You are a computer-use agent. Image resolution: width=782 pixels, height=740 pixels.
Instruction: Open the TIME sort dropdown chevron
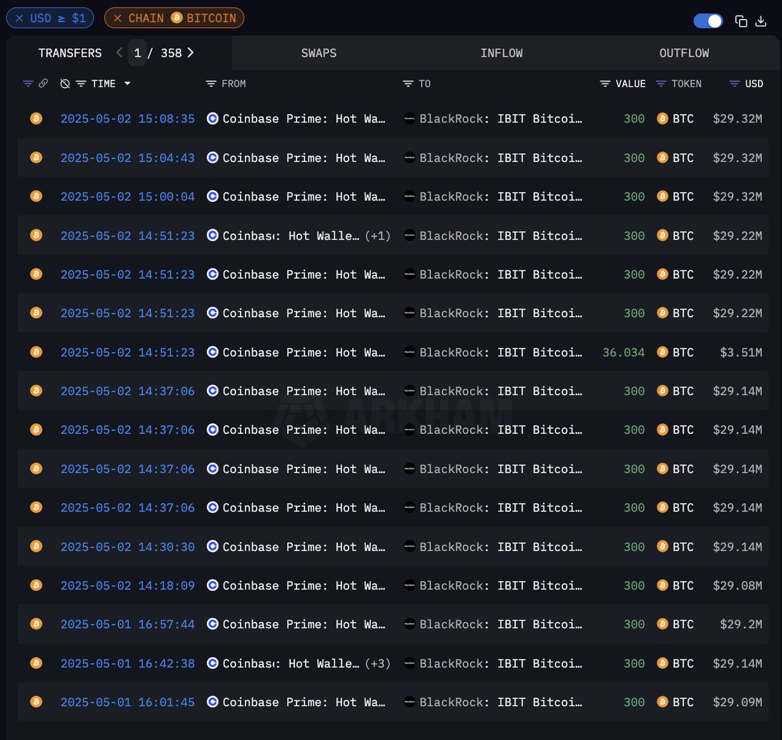click(128, 83)
